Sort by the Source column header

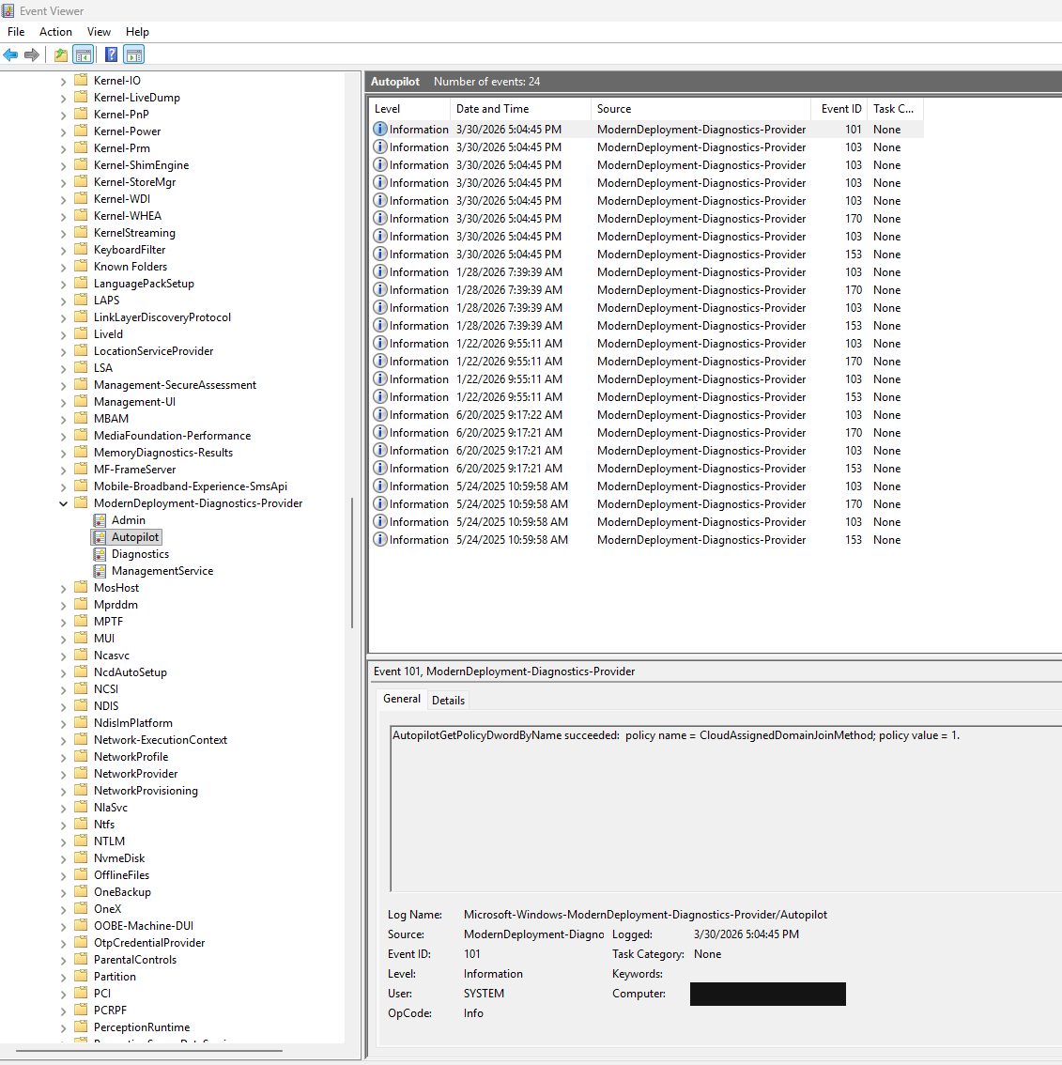700,109
